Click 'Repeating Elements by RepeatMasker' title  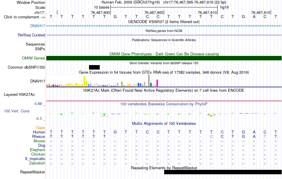[164, 168]
